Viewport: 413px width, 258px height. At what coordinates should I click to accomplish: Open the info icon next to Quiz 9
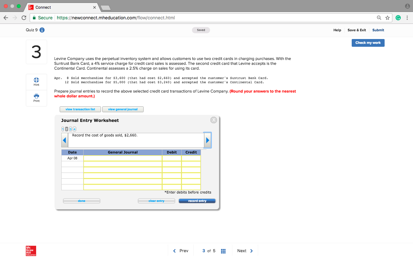click(42, 30)
